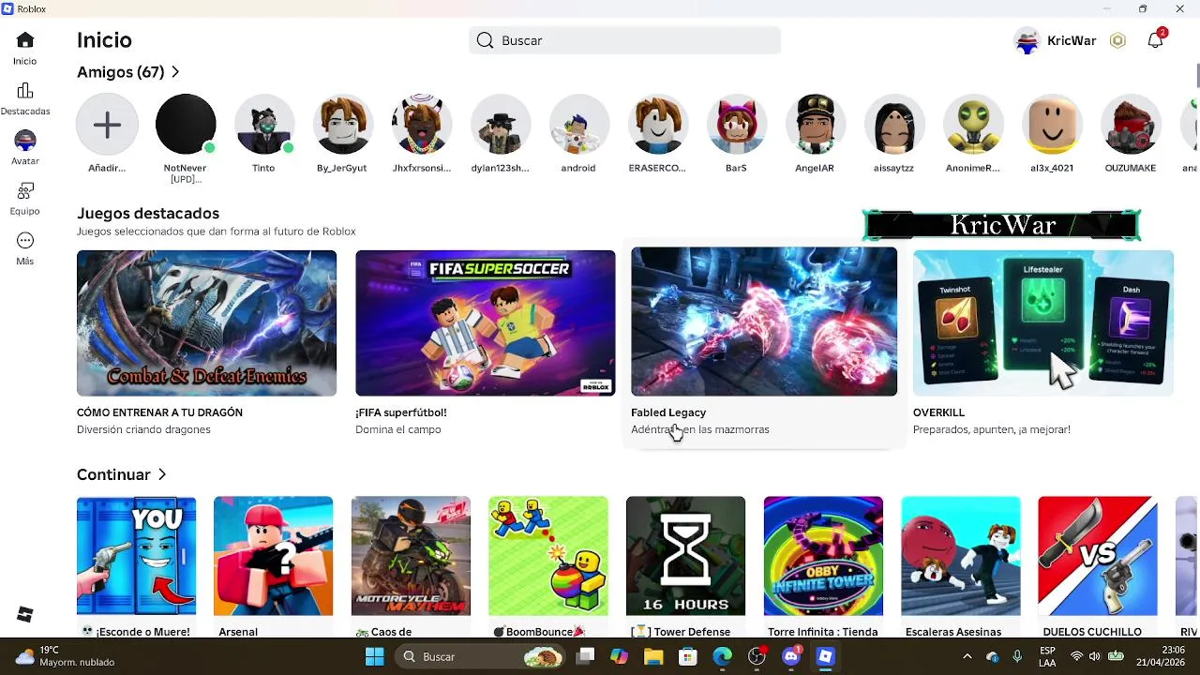Open the weather widget on taskbar
Image resolution: width=1200 pixels, height=675 pixels.
[64, 656]
